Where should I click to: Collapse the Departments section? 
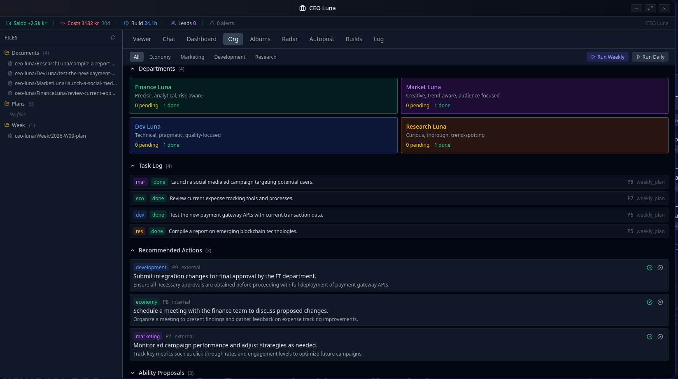[x=132, y=68]
